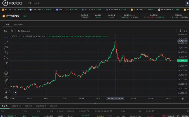This screenshot has height=117, width=189.
Task: Switch to the 当前订单 tab
Action: [16, 106]
